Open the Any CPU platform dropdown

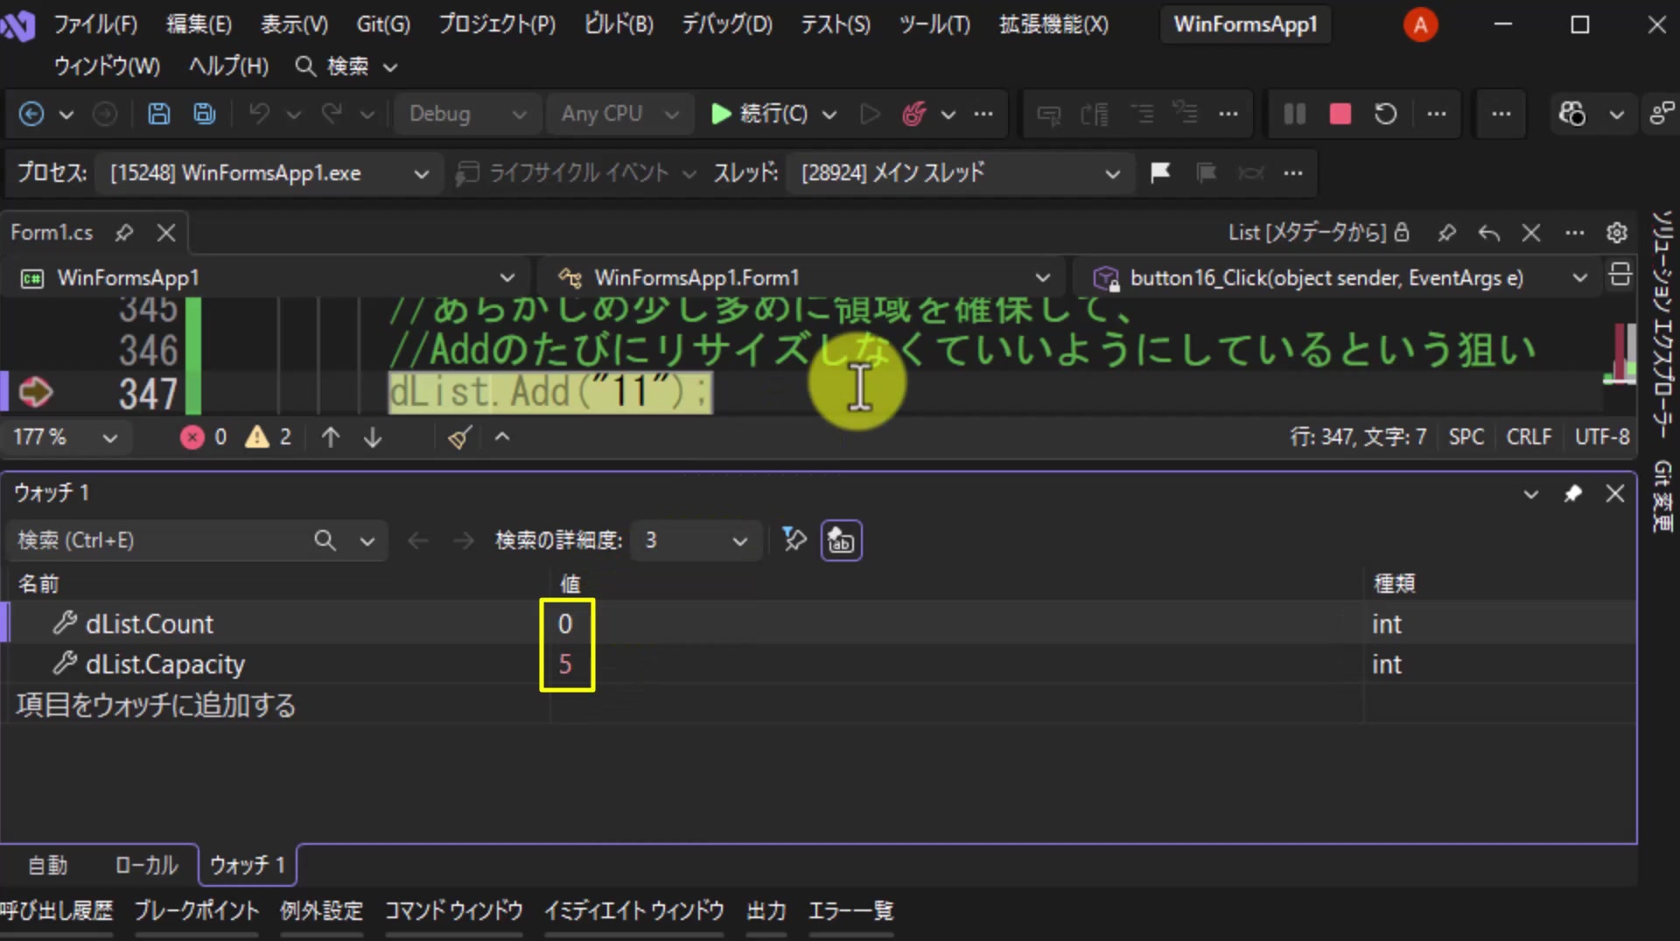[620, 114]
